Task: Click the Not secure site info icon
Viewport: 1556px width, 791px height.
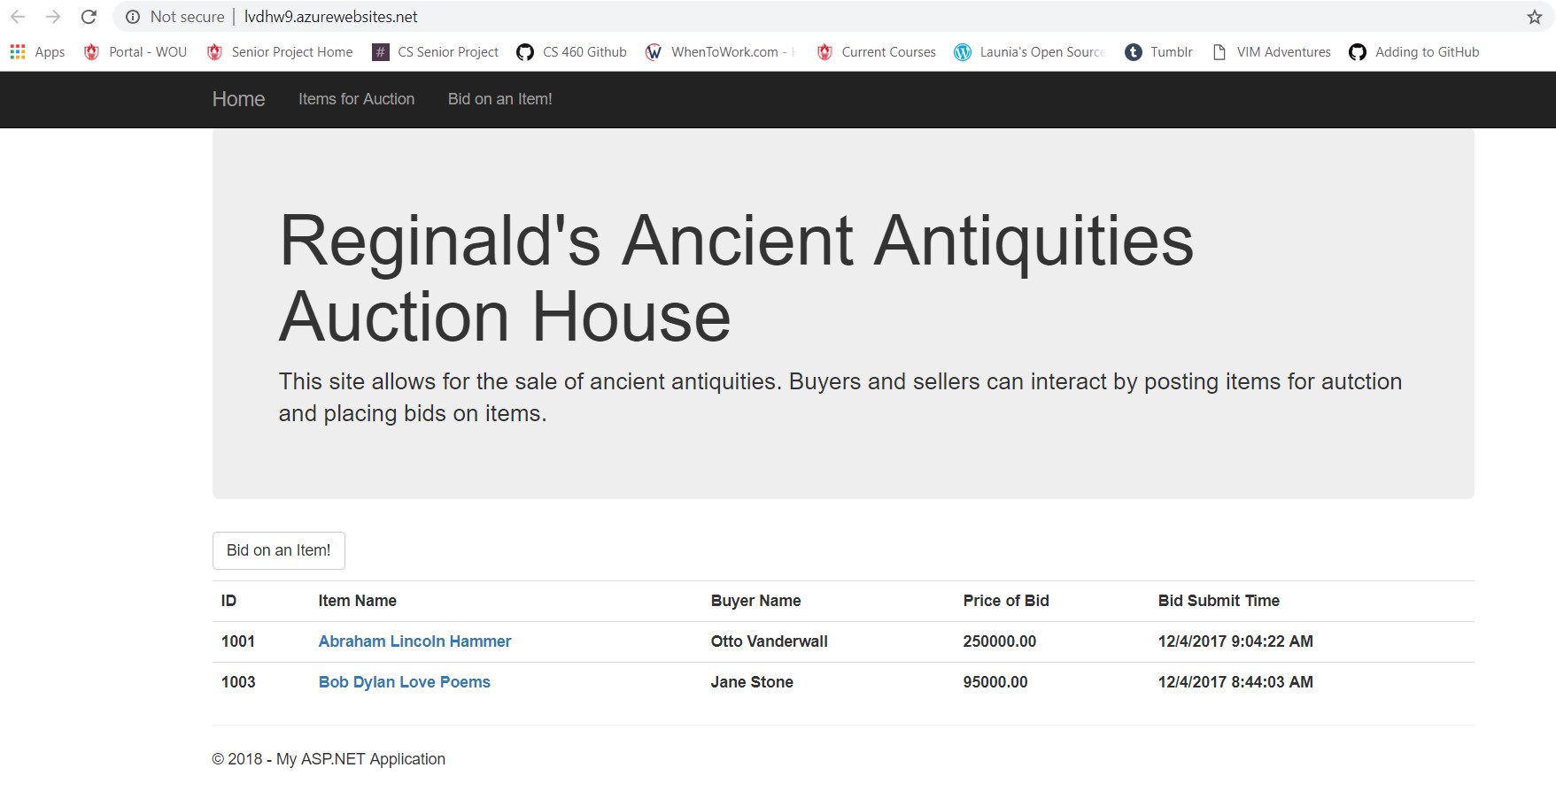Action: (x=133, y=17)
